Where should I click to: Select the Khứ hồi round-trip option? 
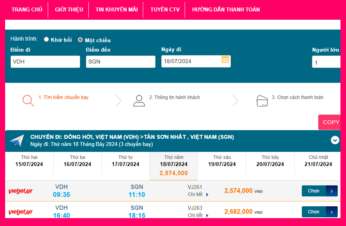coord(47,39)
